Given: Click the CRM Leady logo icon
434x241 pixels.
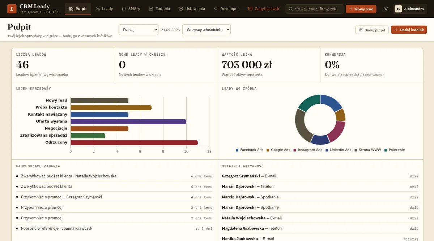Looking at the screenshot, I should [x=12, y=9].
